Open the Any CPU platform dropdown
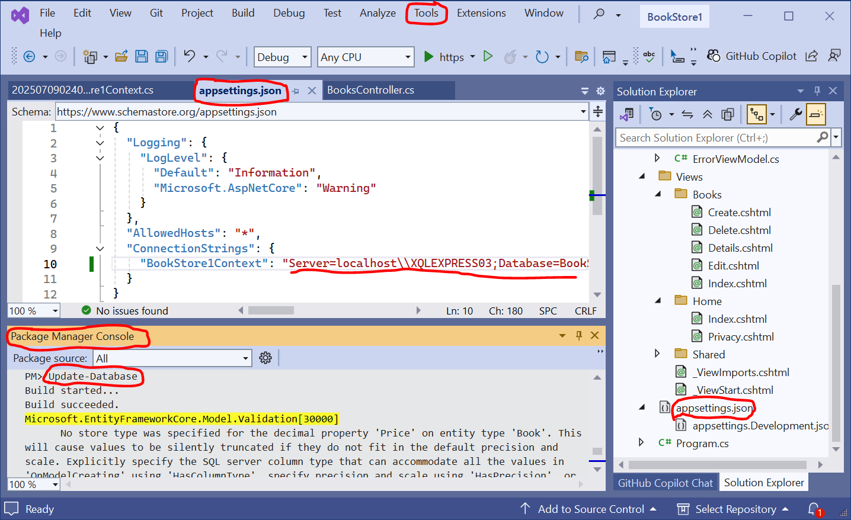 (366, 57)
